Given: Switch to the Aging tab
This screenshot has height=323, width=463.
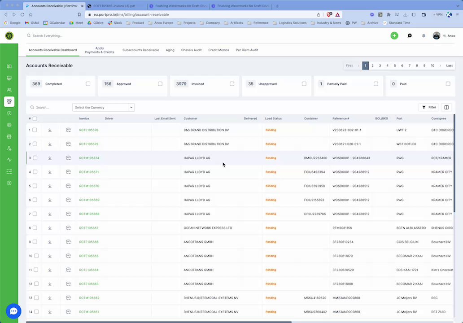Looking at the screenshot, I should [170, 50].
